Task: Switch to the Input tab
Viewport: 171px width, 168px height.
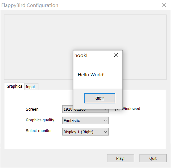Action: point(31,87)
